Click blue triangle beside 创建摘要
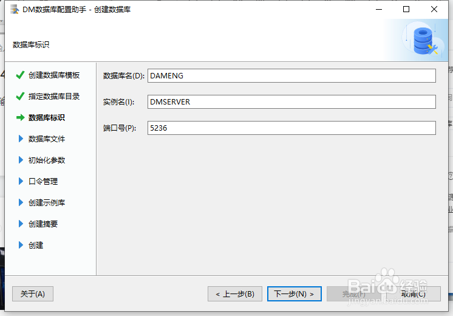Screen dimensions: 453x316 tap(21, 224)
